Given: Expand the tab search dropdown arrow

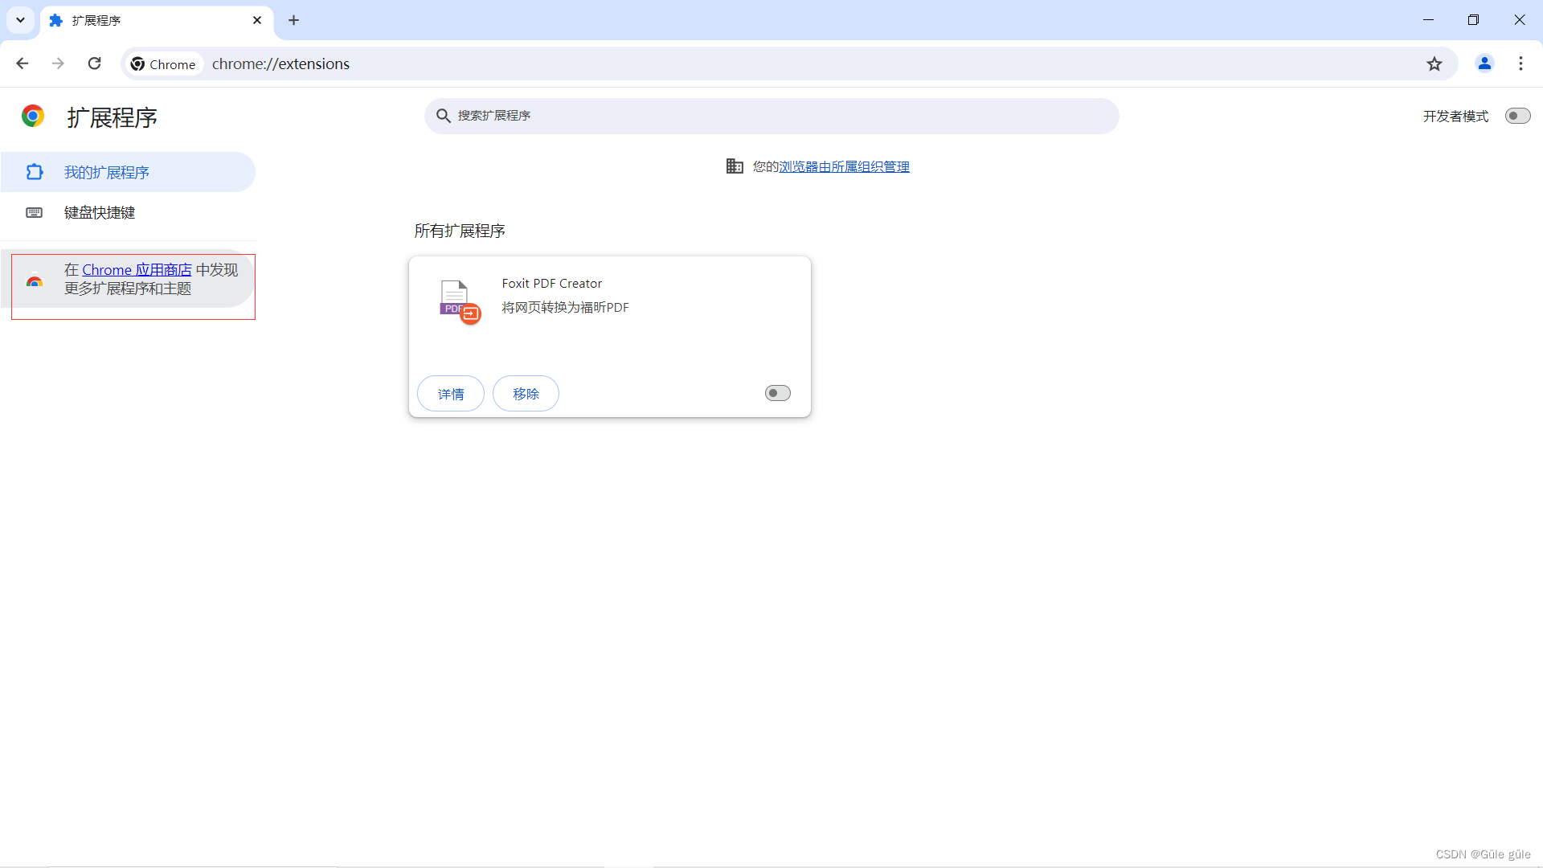Looking at the screenshot, I should tap(20, 20).
